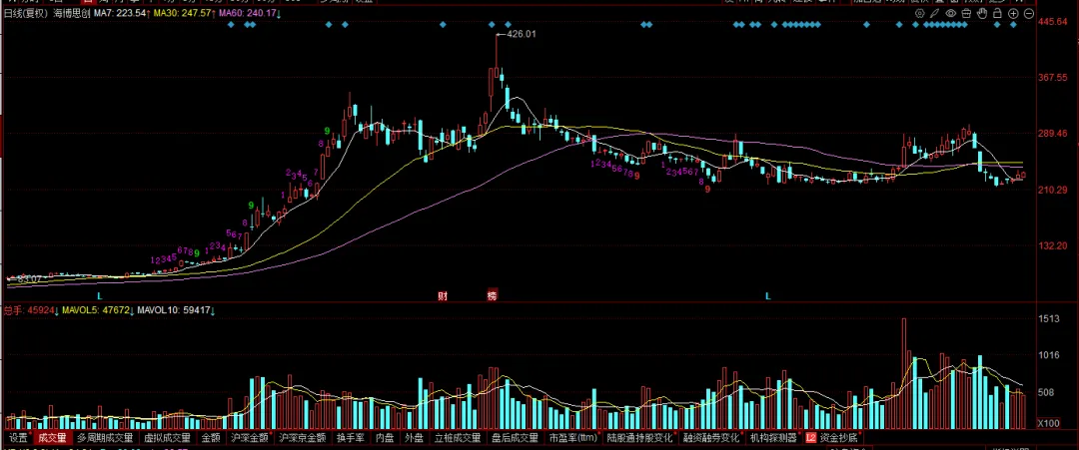Switch to 盘后成交量 tab
The image size is (1079, 450).
click(x=515, y=437)
